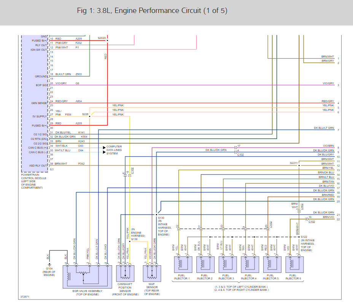Viewport: 353px width, 303px height.
Task: Click the Fuel Injector 3 symbol
Action: (227, 265)
